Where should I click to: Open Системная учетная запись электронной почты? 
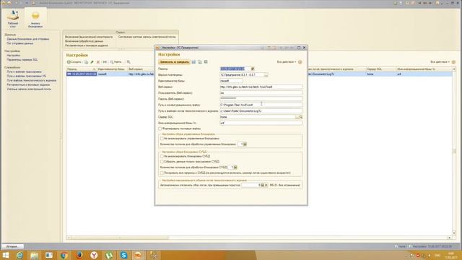(147, 37)
